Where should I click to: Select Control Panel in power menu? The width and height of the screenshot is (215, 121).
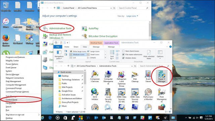21,100
